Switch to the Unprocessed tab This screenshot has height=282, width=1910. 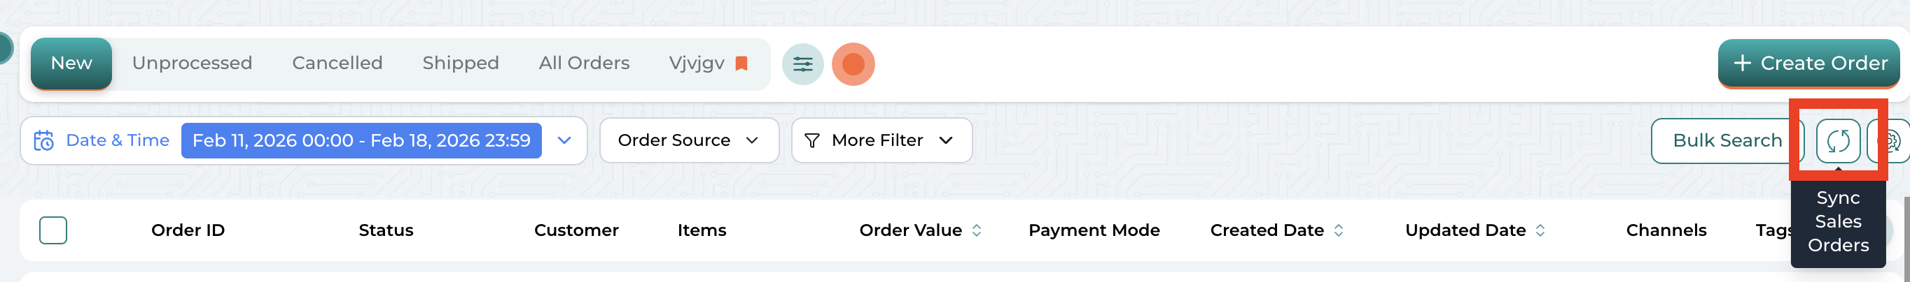pyautogui.click(x=192, y=64)
